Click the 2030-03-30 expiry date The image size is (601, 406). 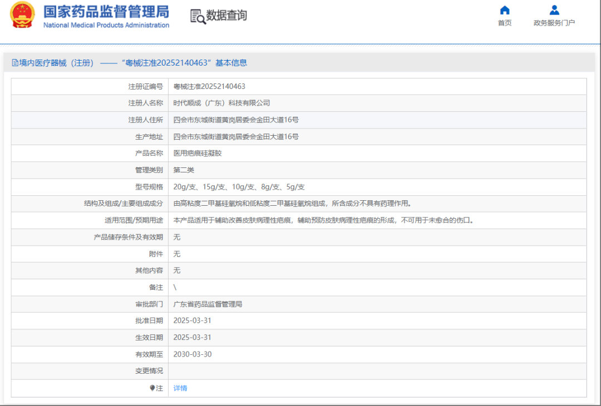pos(193,354)
